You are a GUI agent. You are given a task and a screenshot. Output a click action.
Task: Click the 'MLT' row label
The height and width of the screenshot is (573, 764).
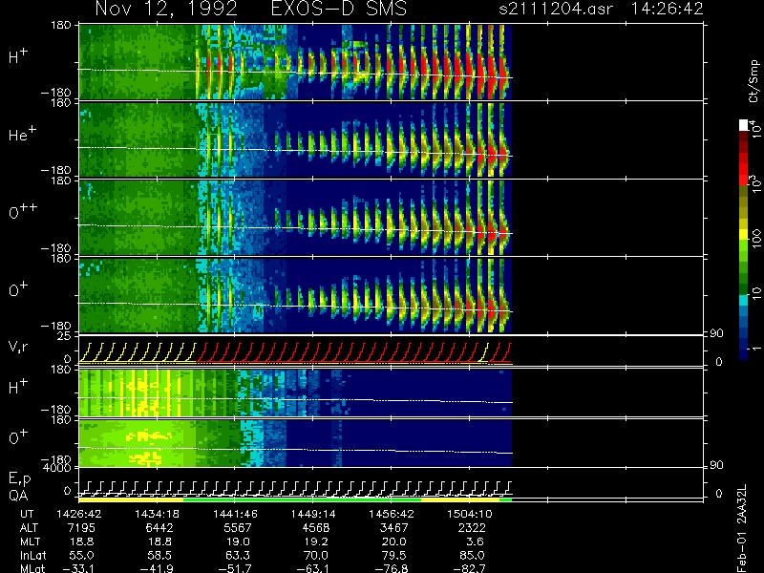[x=30, y=541]
